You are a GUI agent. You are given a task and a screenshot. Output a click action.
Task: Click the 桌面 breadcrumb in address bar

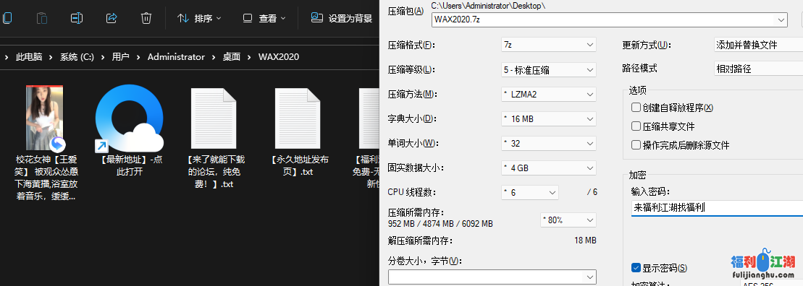coord(232,56)
